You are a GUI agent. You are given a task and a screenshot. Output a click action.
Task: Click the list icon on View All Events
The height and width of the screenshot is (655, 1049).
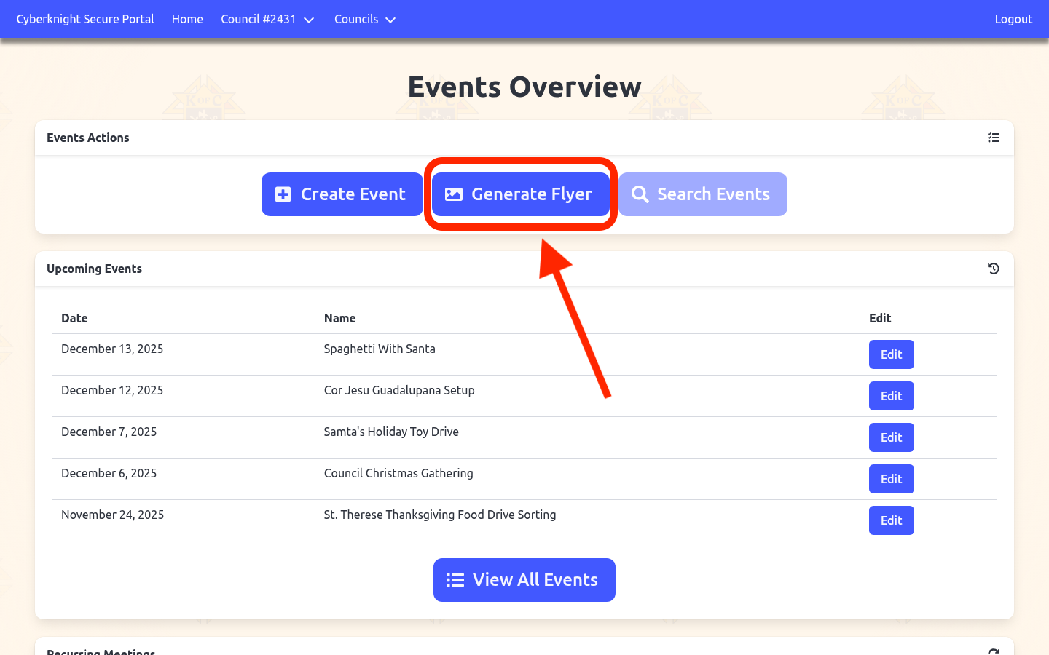(x=455, y=580)
